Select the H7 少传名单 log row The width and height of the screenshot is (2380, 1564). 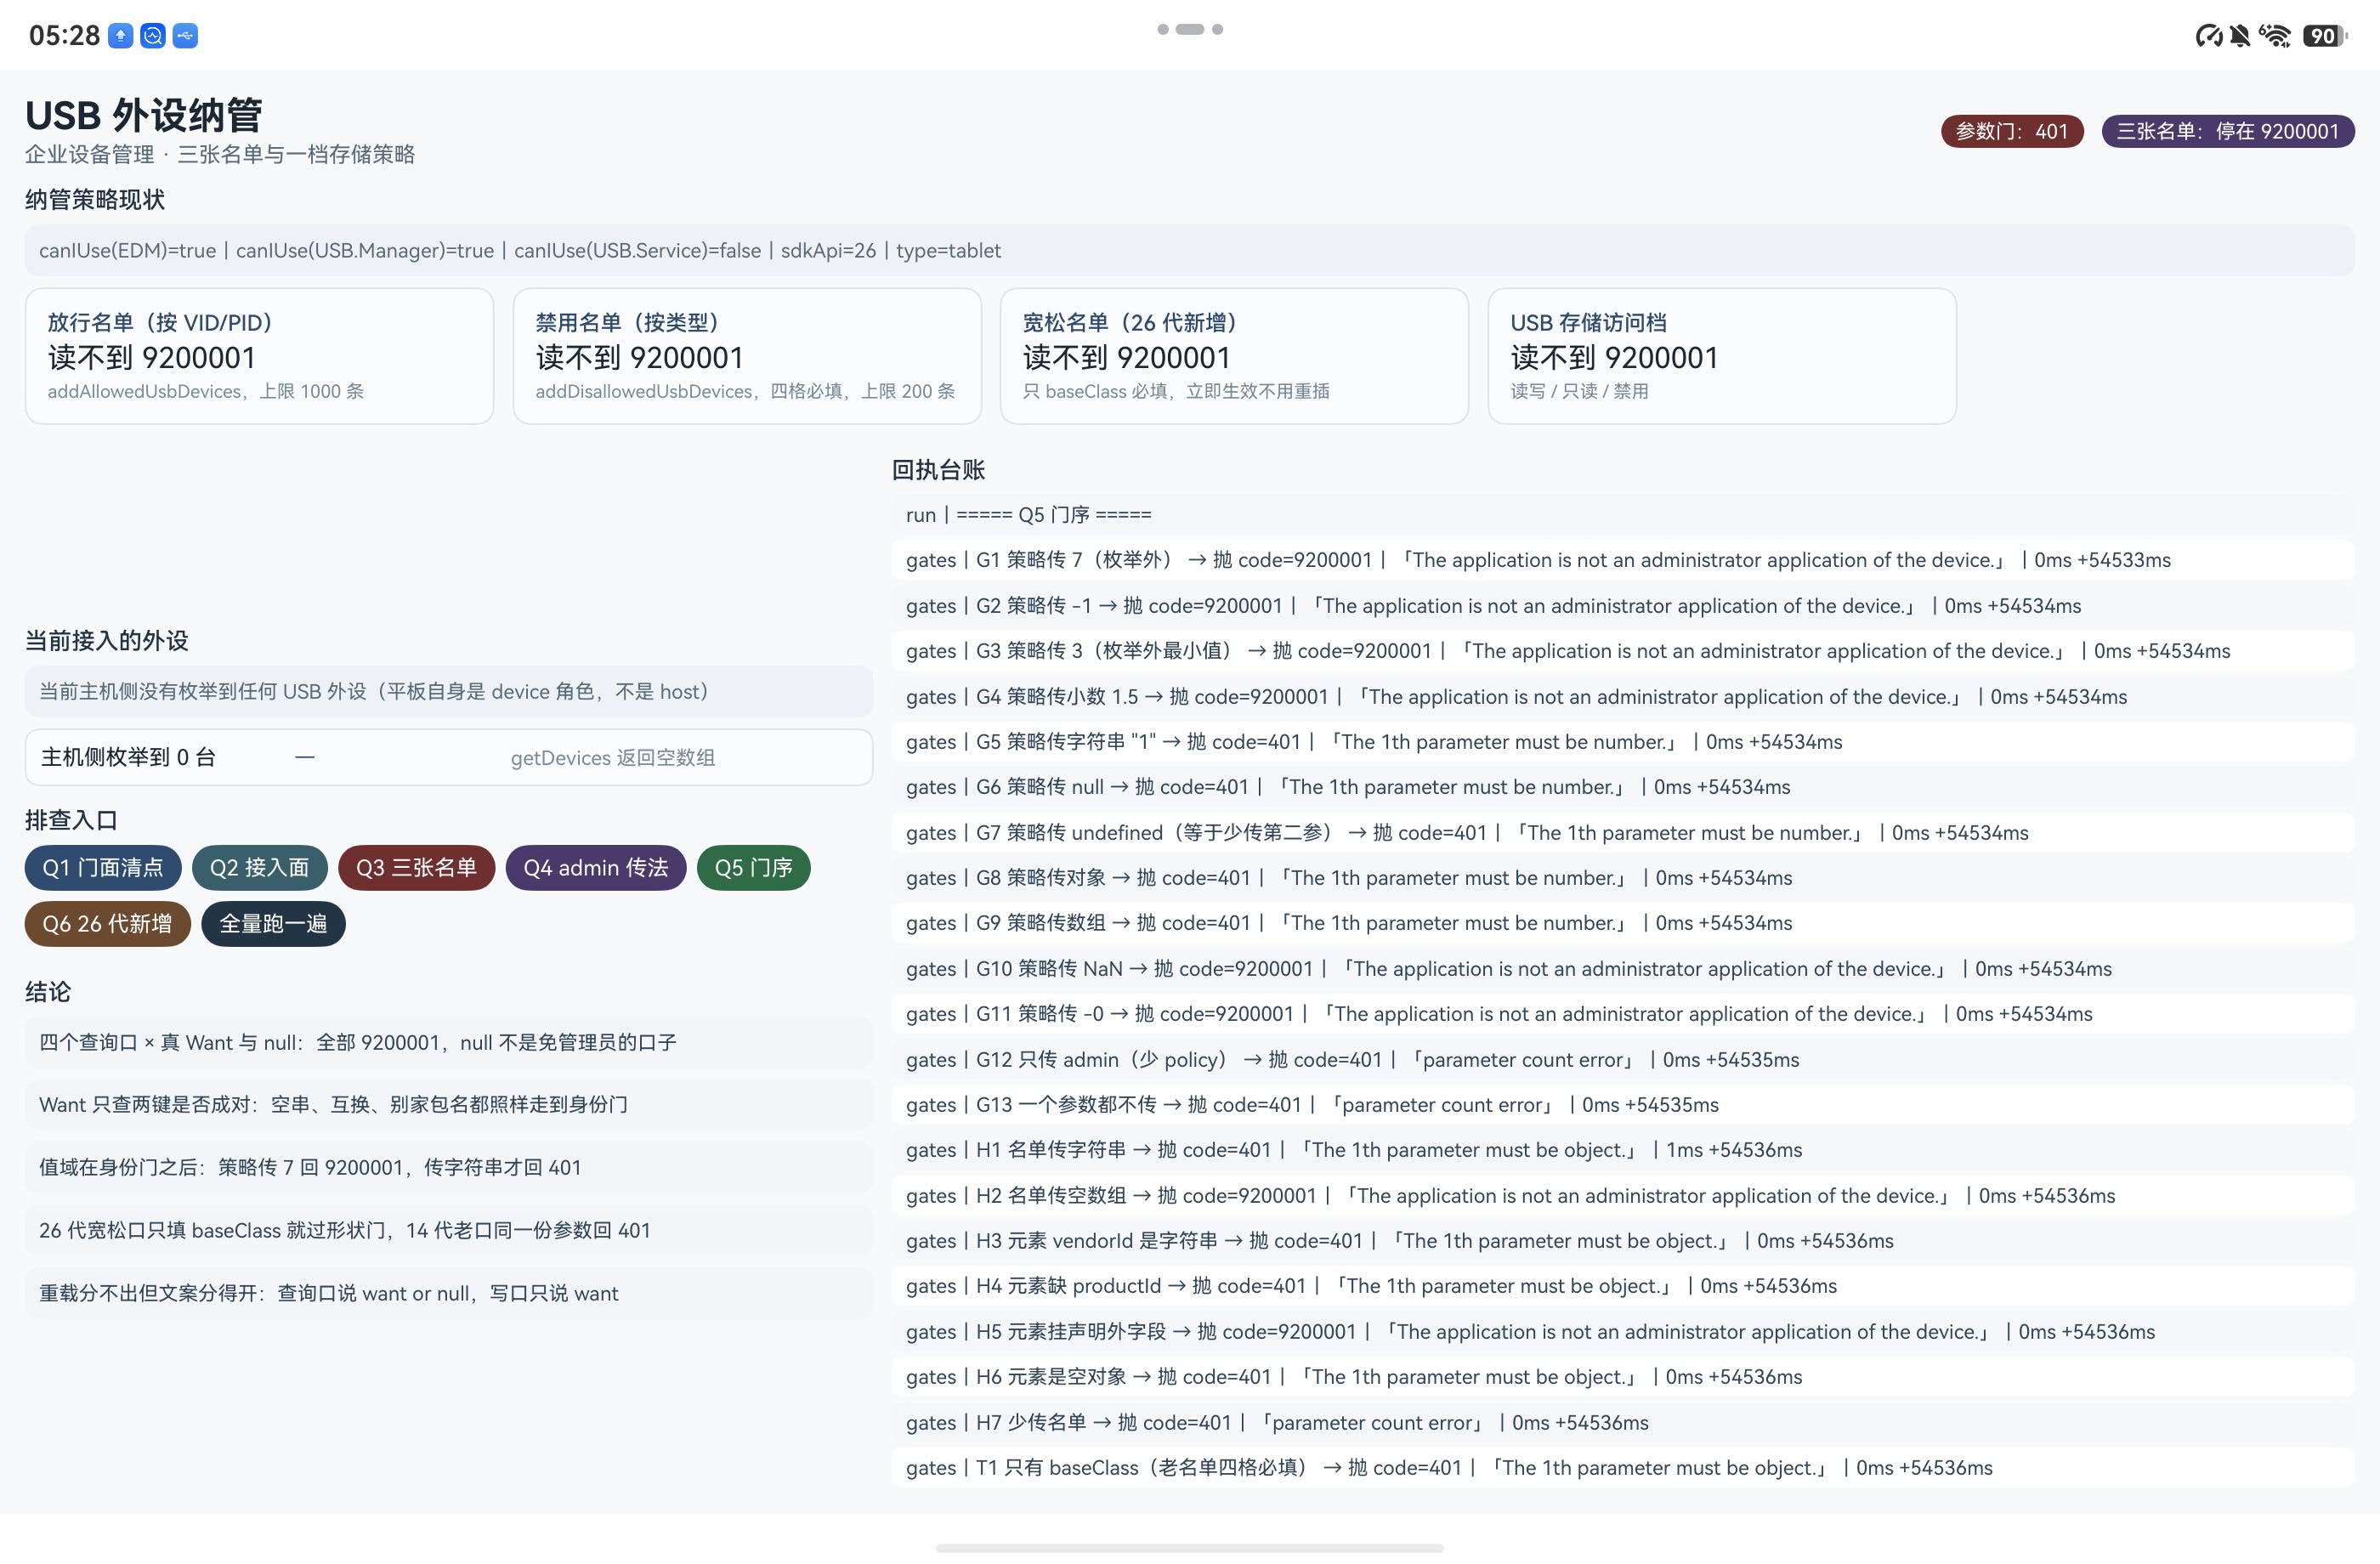point(1623,1422)
